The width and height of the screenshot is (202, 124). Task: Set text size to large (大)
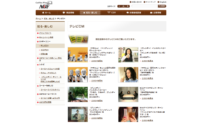(127, 6)
